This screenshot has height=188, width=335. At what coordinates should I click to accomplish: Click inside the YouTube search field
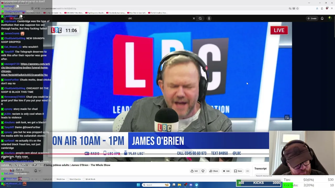[x=160, y=18]
